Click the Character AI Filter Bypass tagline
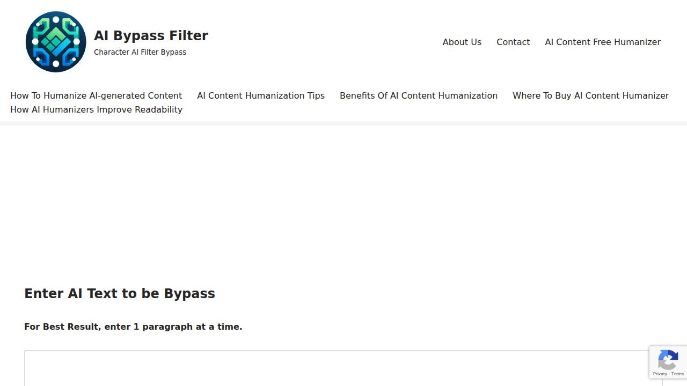Screen dimensions: 687x386 point(140,52)
